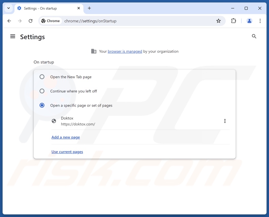Click the address bar URL field
Screen dimensions: 269x217
[x=136, y=21]
